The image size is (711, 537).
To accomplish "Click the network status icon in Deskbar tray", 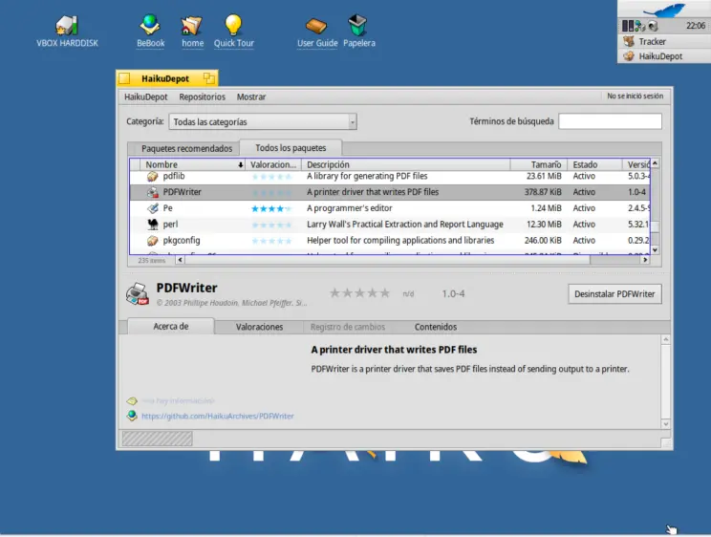I will pos(640,26).
